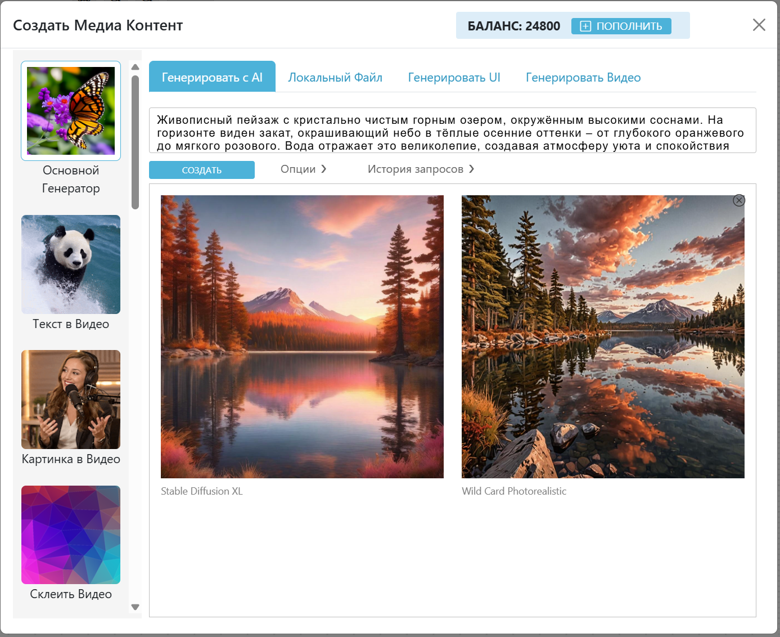Choose the Картинка в Видео tool icon
Image resolution: width=780 pixels, height=637 pixels.
tap(71, 400)
